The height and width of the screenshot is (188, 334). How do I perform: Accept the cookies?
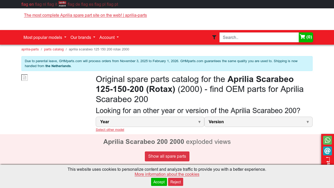[159, 182]
